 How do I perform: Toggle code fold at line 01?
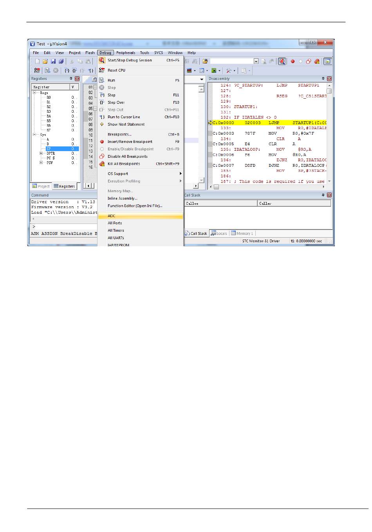tap(95, 87)
